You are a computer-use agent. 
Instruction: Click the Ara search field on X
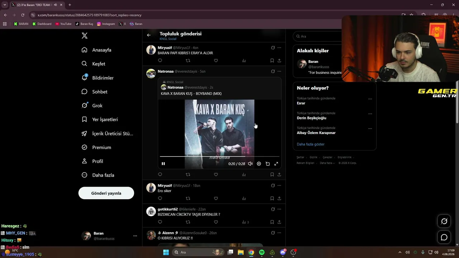pos(318,36)
